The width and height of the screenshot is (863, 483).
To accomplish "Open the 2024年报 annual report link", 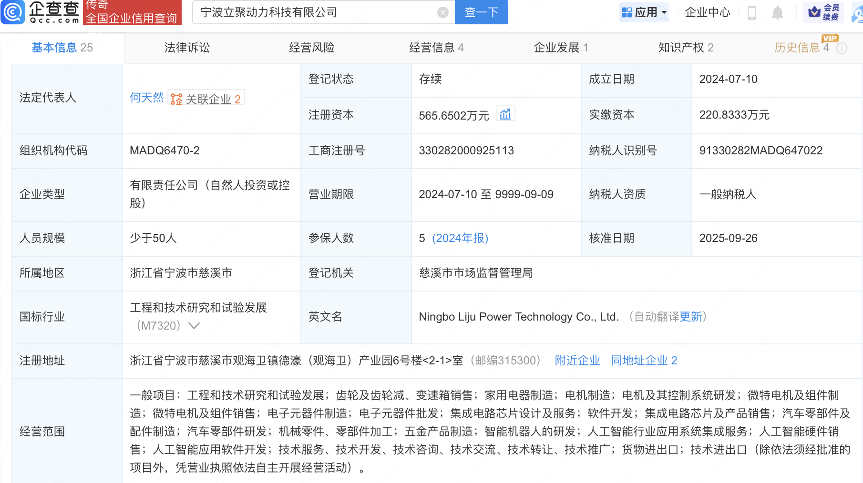I will [460, 238].
